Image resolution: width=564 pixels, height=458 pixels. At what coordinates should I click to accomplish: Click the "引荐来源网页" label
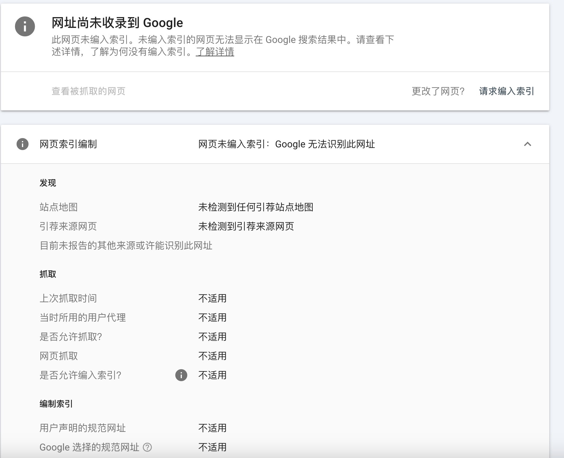click(69, 227)
